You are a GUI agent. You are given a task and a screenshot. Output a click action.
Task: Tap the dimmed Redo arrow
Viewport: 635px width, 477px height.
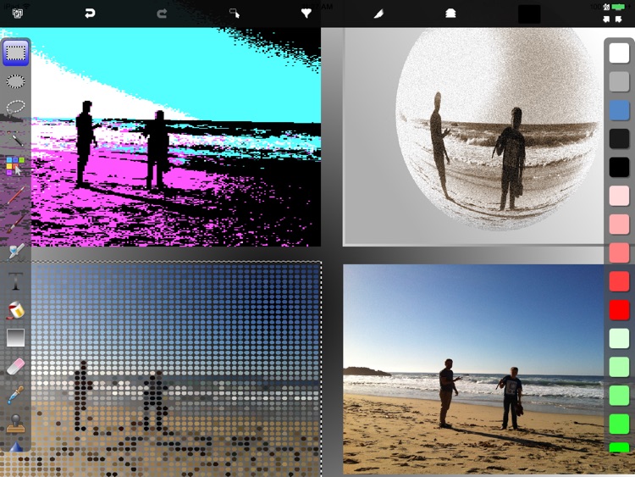162,14
